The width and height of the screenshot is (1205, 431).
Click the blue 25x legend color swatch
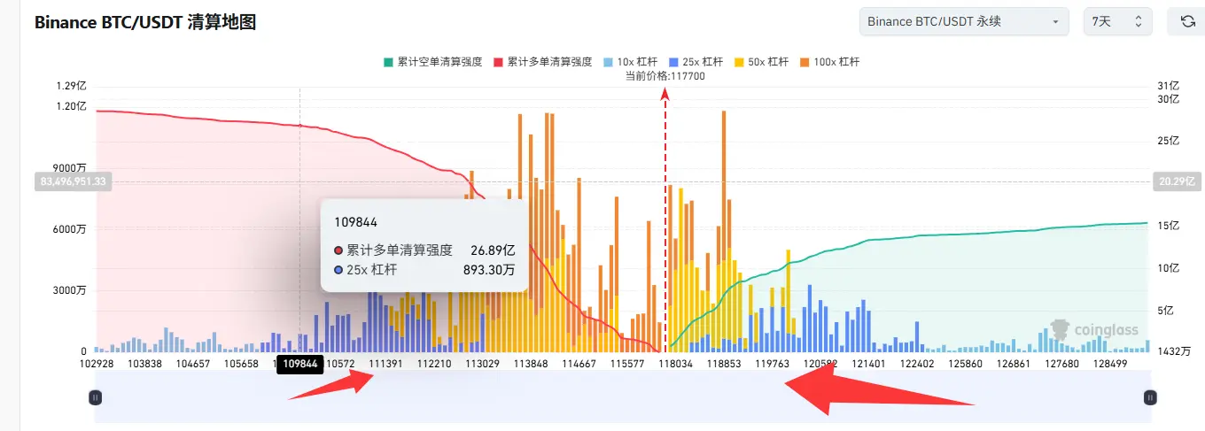672,62
